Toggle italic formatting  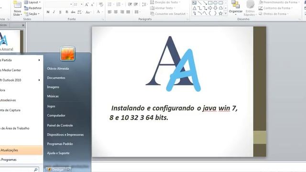(x=54, y=12)
